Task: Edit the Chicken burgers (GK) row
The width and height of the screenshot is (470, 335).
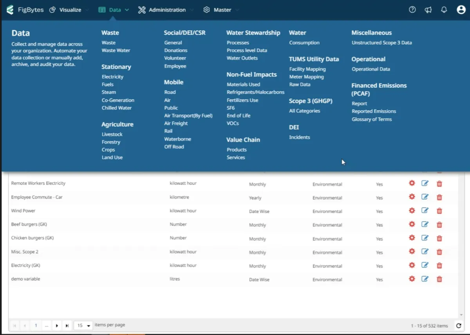Action: click(425, 238)
